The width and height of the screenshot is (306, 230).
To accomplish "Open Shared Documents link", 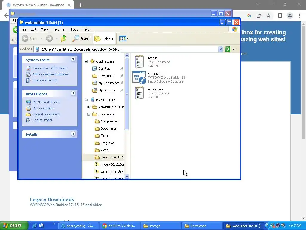I will [x=46, y=114].
